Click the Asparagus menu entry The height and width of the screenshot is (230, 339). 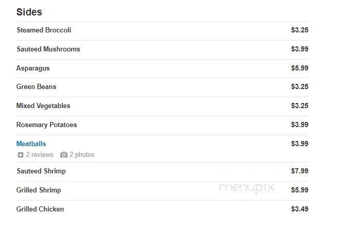(33, 68)
